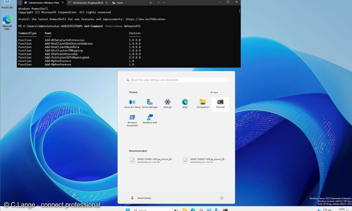352x211 pixels.
Task: Open Microsoft Edge desktop shortcut
Action: coord(7,23)
